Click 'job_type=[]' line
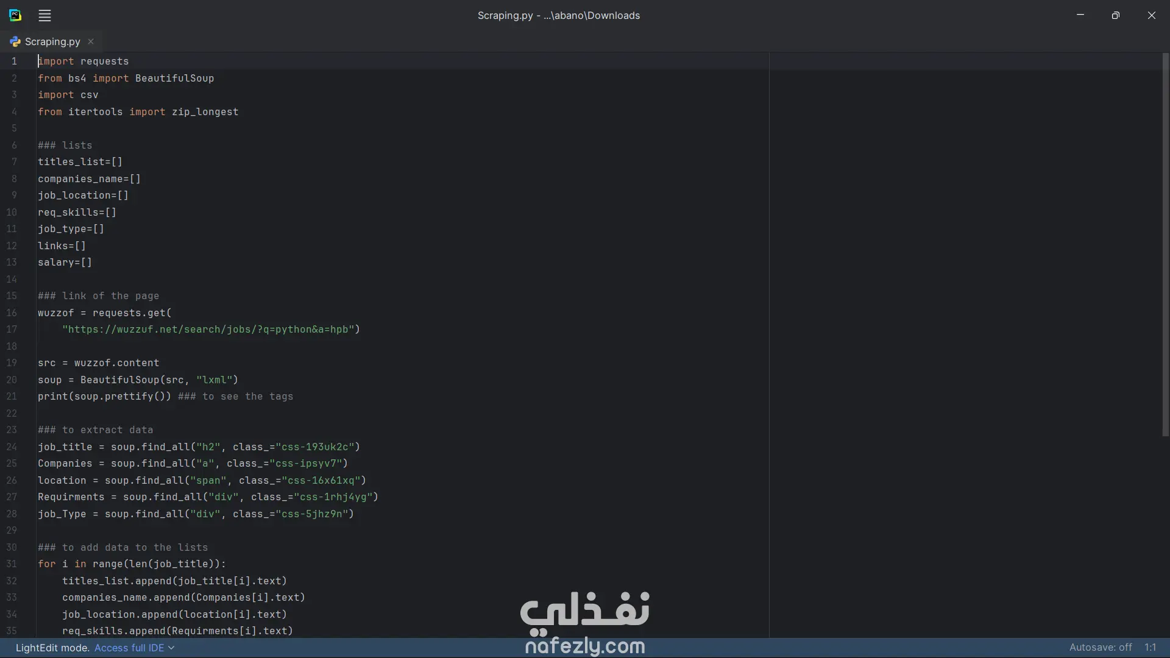The width and height of the screenshot is (1170, 658). pyautogui.click(x=71, y=228)
